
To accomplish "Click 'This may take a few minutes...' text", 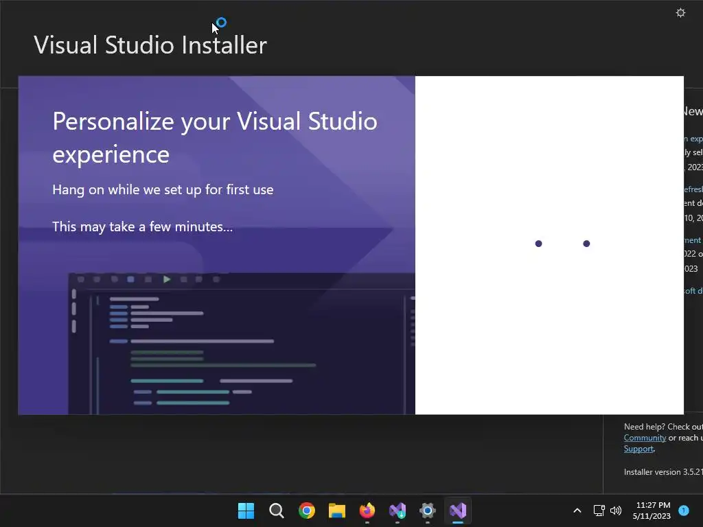I will pos(143,226).
